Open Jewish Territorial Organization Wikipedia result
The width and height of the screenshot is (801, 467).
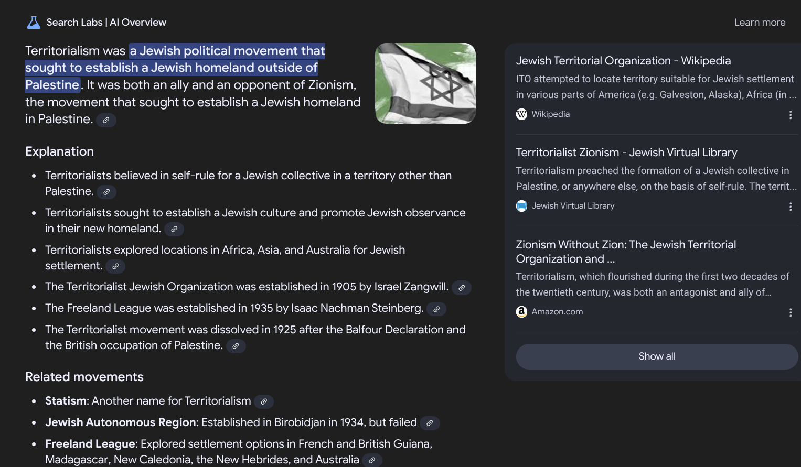pos(623,61)
